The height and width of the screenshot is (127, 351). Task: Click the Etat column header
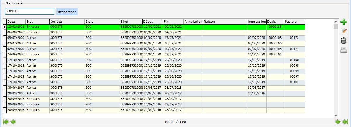pos(37,21)
